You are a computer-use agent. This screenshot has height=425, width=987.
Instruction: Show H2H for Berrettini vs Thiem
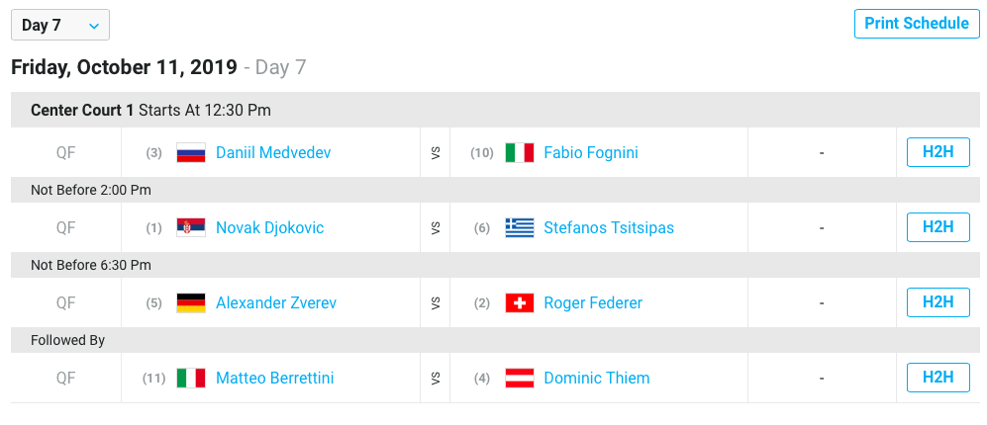point(938,378)
